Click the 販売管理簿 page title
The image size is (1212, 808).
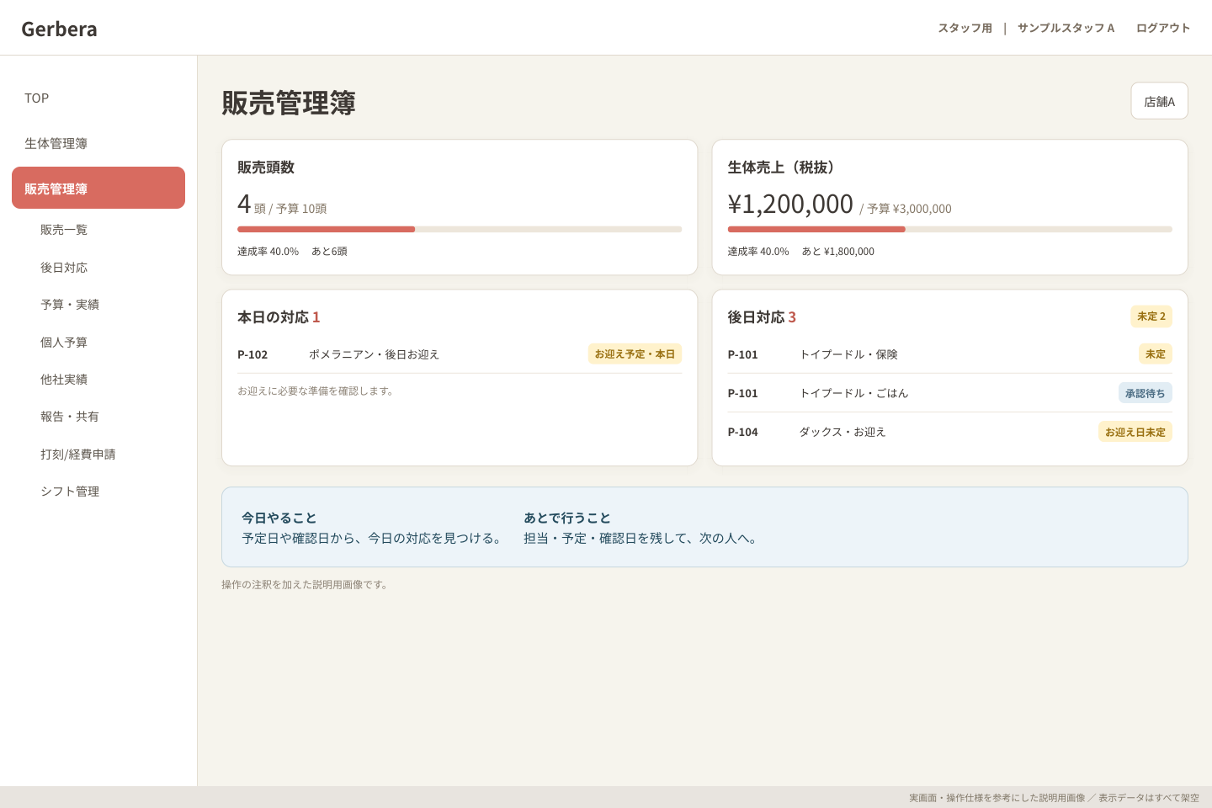point(289,103)
